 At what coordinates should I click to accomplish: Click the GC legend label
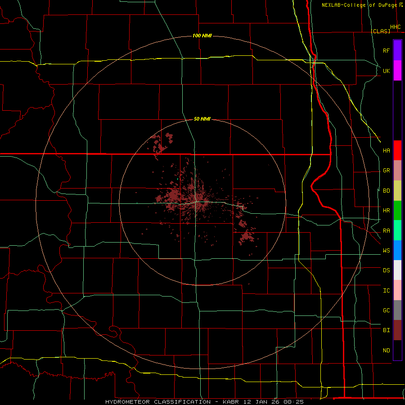[x=386, y=310]
